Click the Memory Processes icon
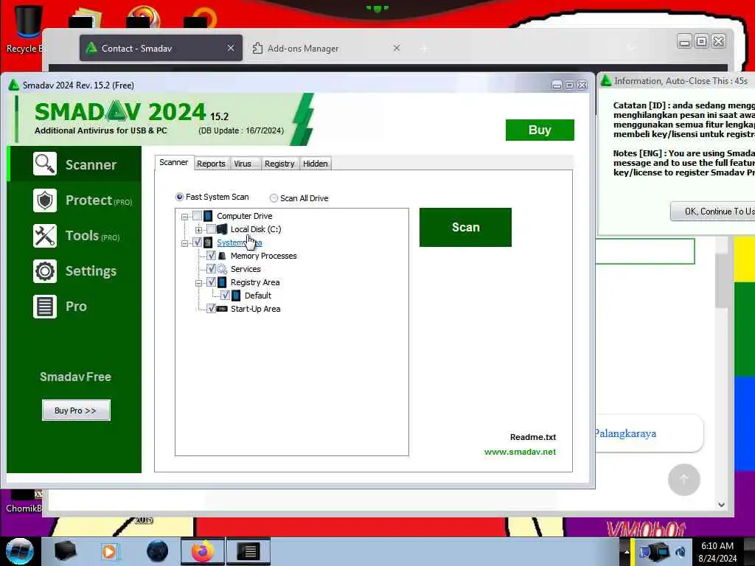The width and height of the screenshot is (755, 566). click(x=222, y=256)
